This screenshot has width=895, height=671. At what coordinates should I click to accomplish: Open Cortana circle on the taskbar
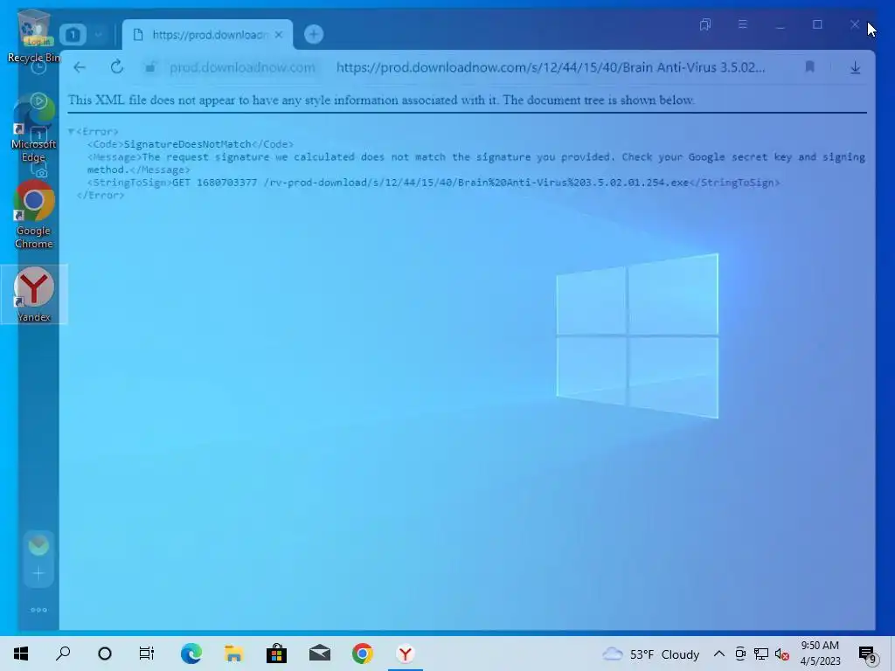(x=105, y=654)
